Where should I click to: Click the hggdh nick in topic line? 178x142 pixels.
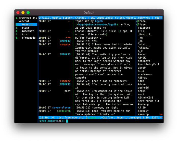tap(99, 21)
